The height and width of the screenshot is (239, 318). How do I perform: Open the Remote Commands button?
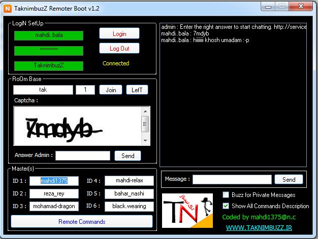pyautogui.click(x=82, y=221)
